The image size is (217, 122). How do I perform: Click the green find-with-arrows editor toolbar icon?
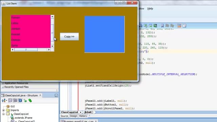tap(145, 26)
